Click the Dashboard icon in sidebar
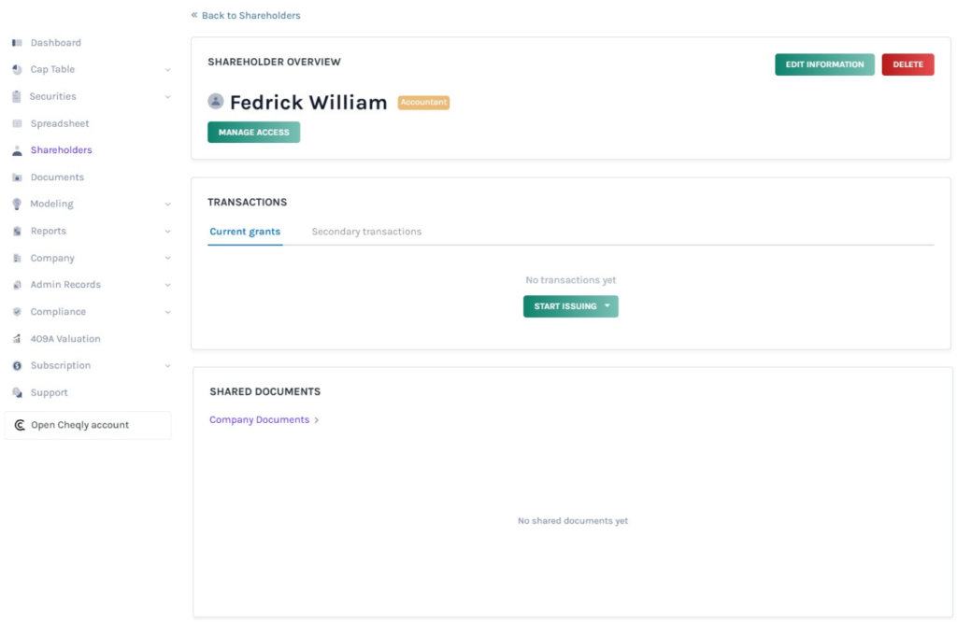 click(17, 43)
